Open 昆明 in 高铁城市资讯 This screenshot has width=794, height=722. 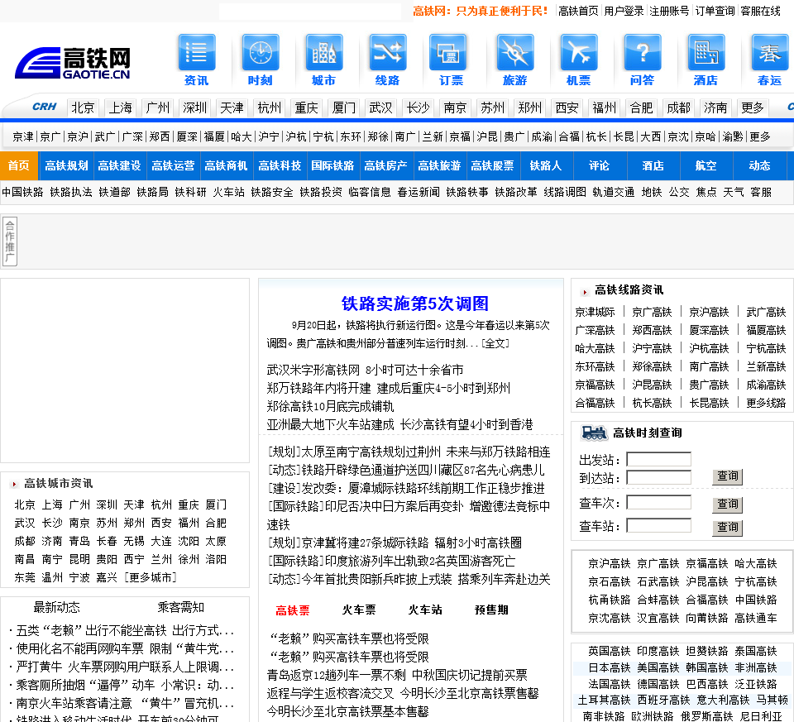click(x=79, y=559)
